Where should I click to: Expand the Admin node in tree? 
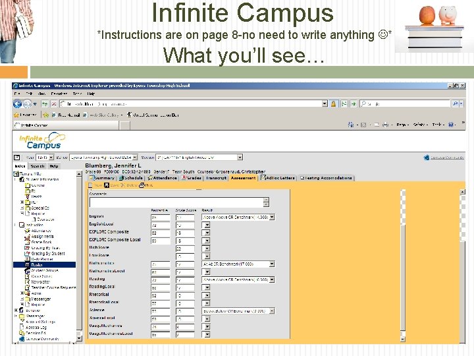tap(22, 293)
